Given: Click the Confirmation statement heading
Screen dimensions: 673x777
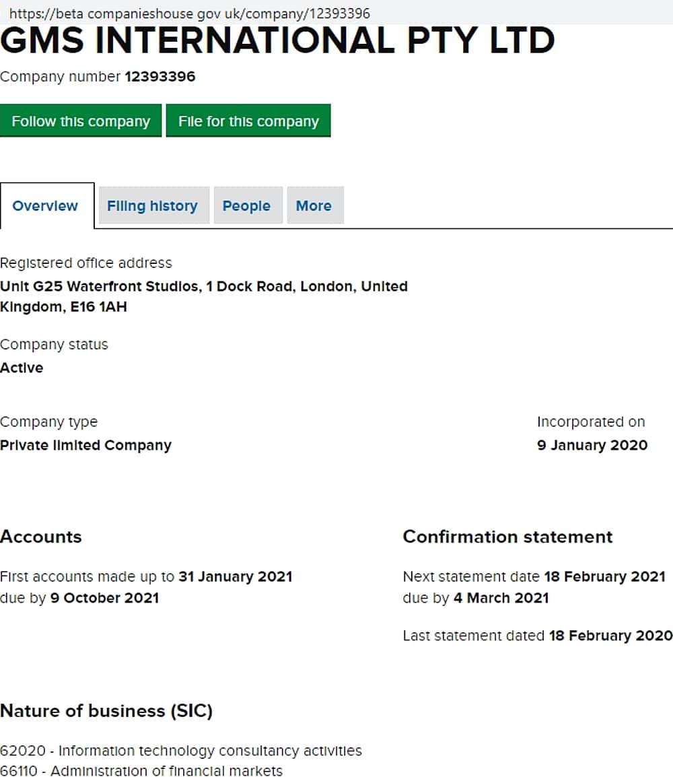Looking at the screenshot, I should coord(507,537).
